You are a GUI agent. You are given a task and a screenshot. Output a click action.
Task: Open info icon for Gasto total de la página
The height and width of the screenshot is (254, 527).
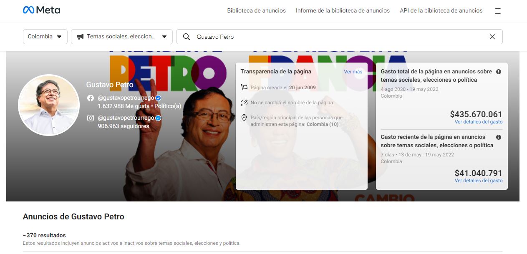coord(499,72)
